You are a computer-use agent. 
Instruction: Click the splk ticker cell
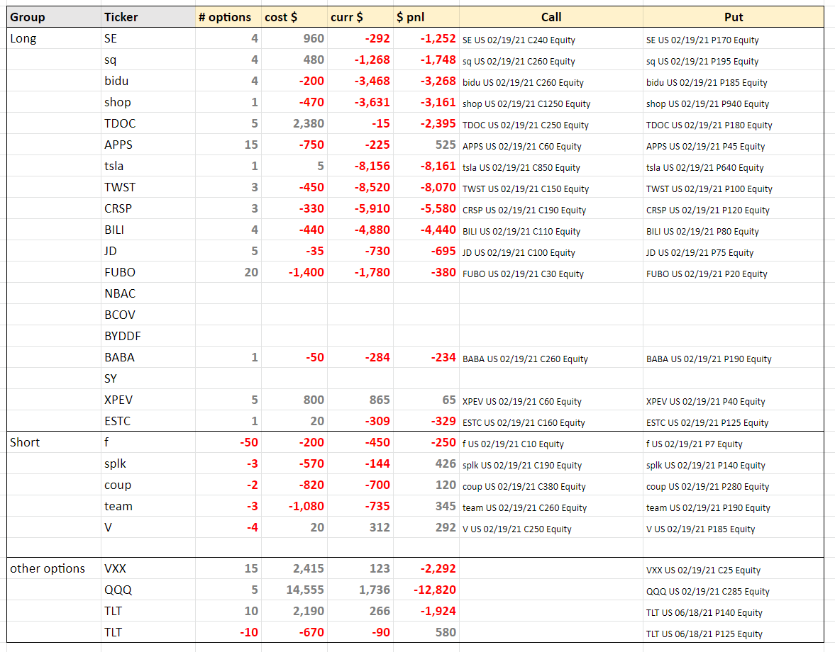[148, 463]
